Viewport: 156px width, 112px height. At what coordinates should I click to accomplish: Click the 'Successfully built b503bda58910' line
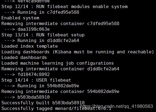pos(43,103)
